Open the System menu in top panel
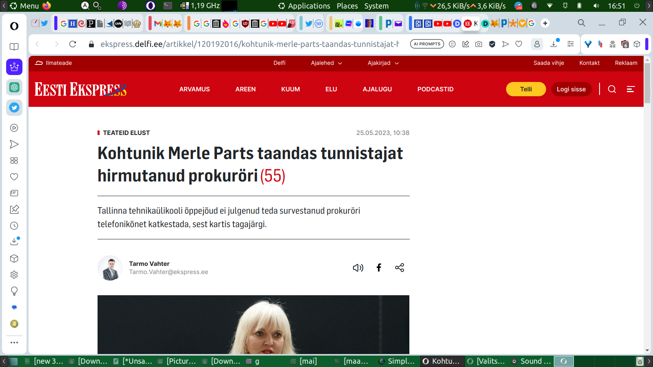 click(x=376, y=6)
